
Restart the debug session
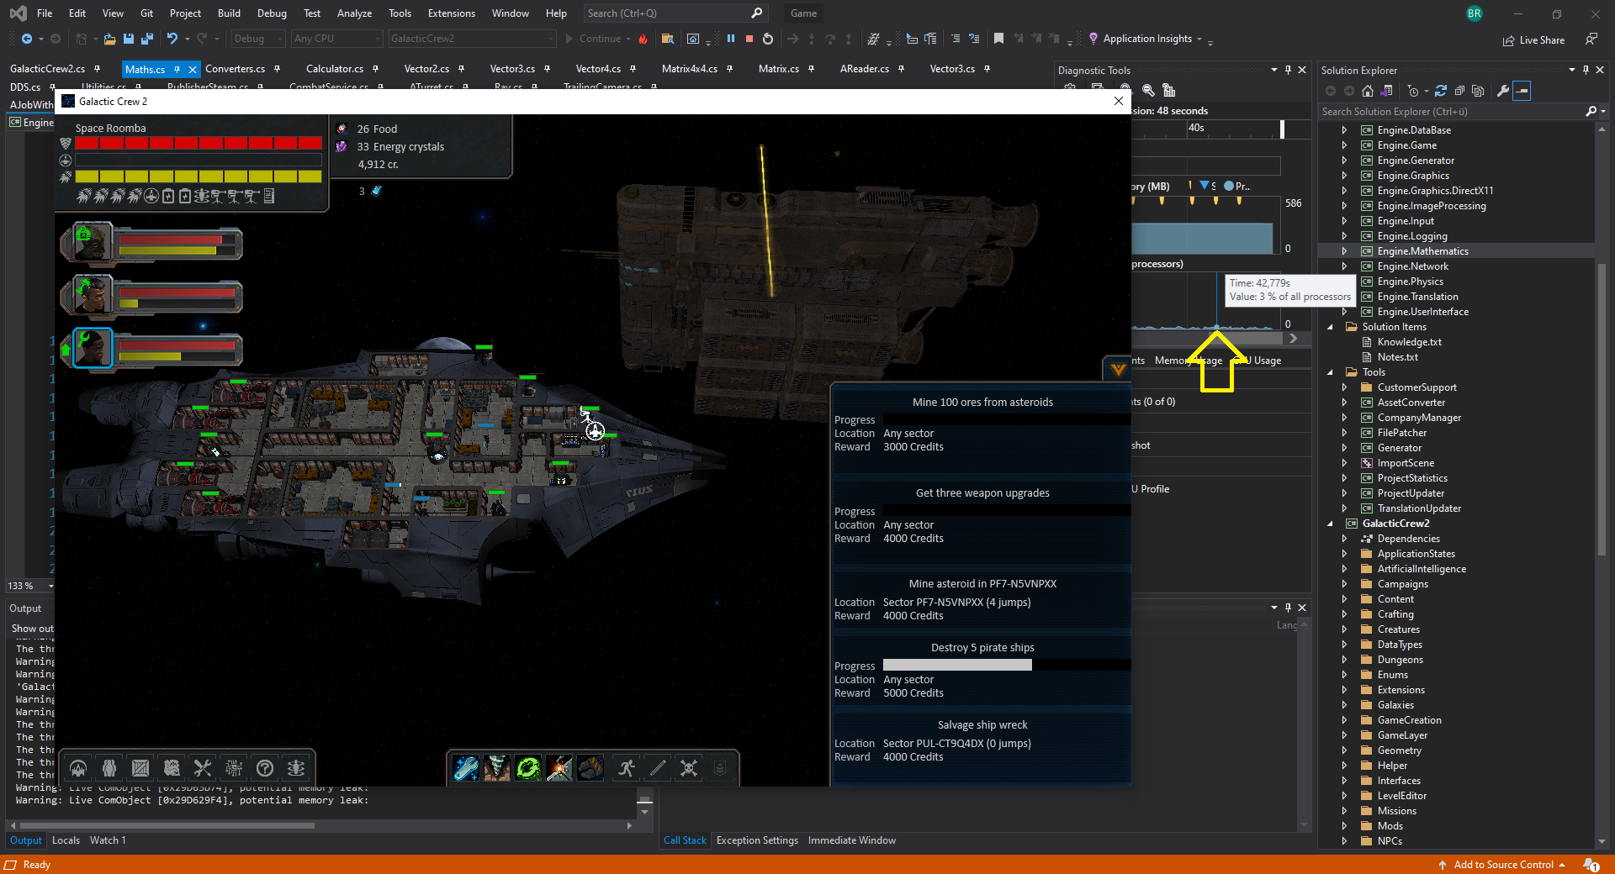[x=768, y=39]
